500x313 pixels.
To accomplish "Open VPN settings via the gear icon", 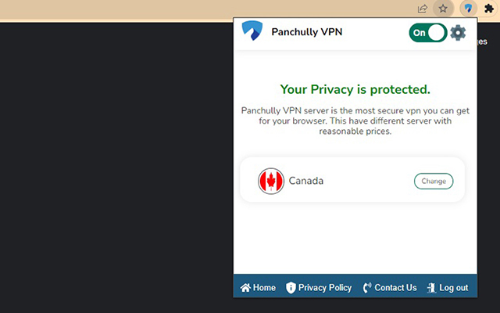I will pyautogui.click(x=459, y=33).
